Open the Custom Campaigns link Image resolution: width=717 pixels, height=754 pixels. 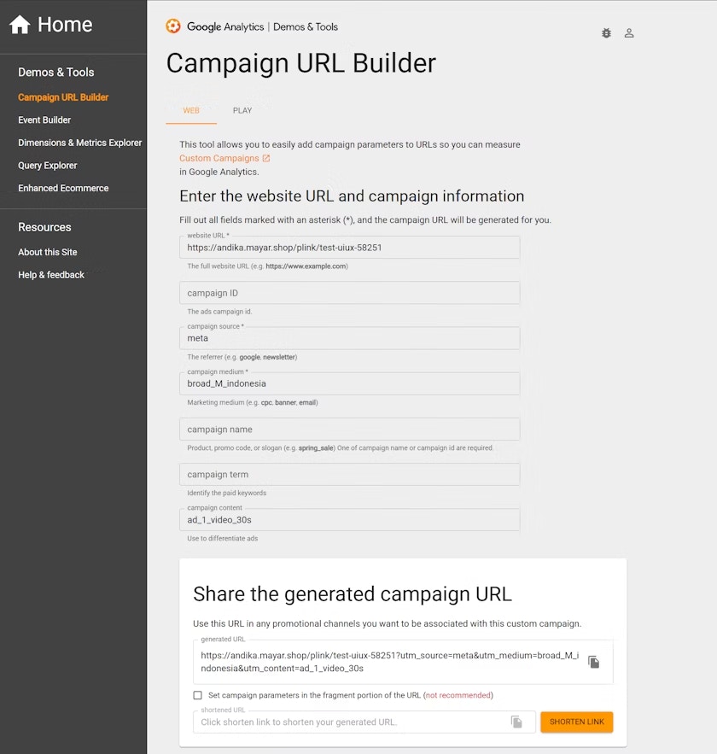point(219,158)
